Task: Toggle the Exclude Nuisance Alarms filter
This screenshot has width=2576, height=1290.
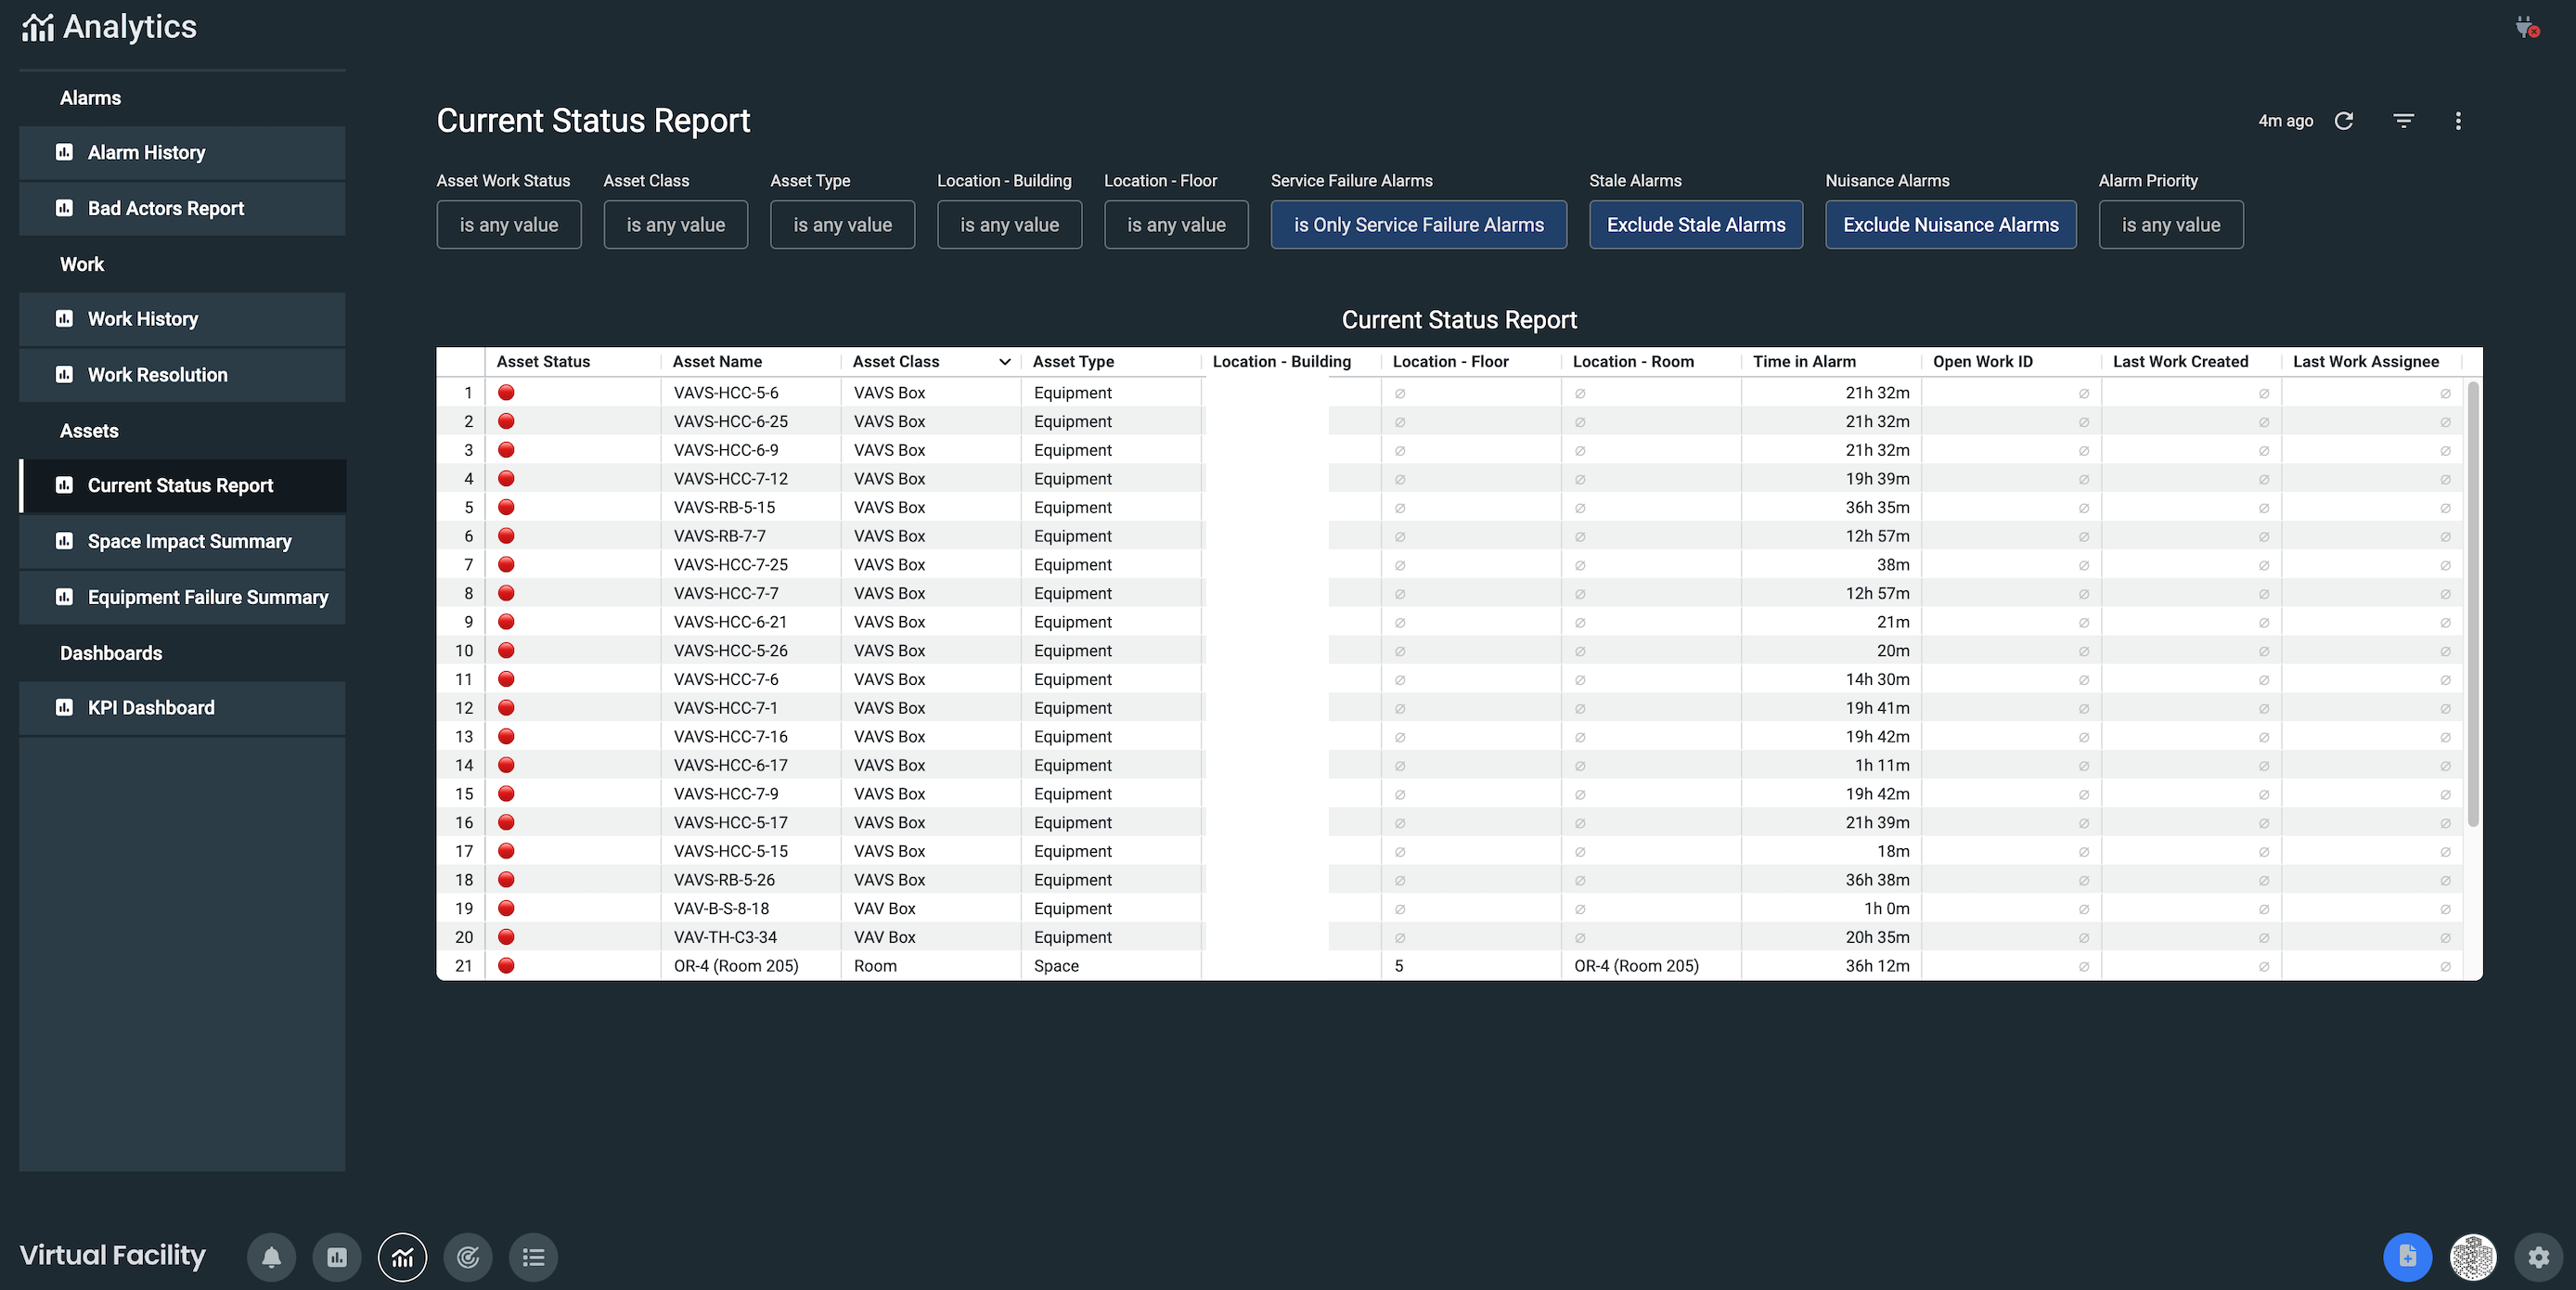Action: pos(1950,225)
